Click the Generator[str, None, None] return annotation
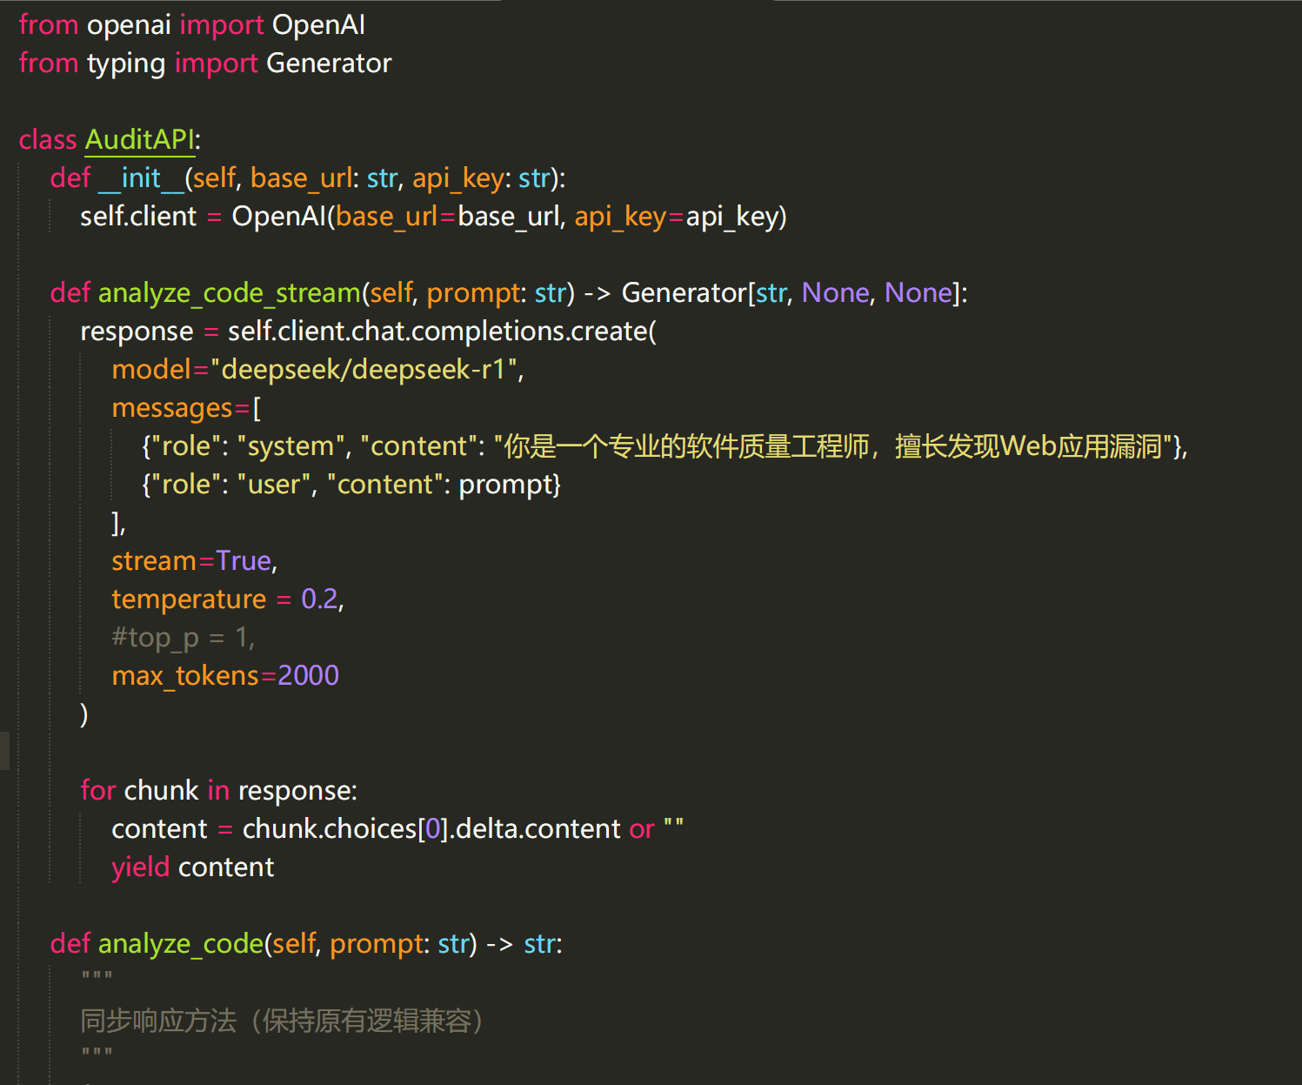The width and height of the screenshot is (1302, 1085). tap(793, 293)
